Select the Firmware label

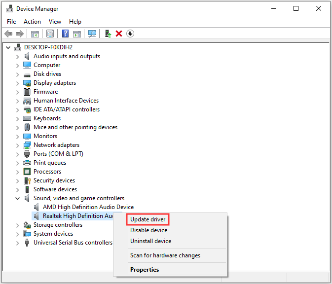click(x=45, y=92)
